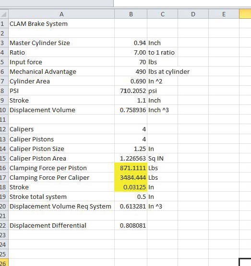Select the 'Displacement Differential' cell
Screen dimensions: 251x266
[x=61, y=225]
